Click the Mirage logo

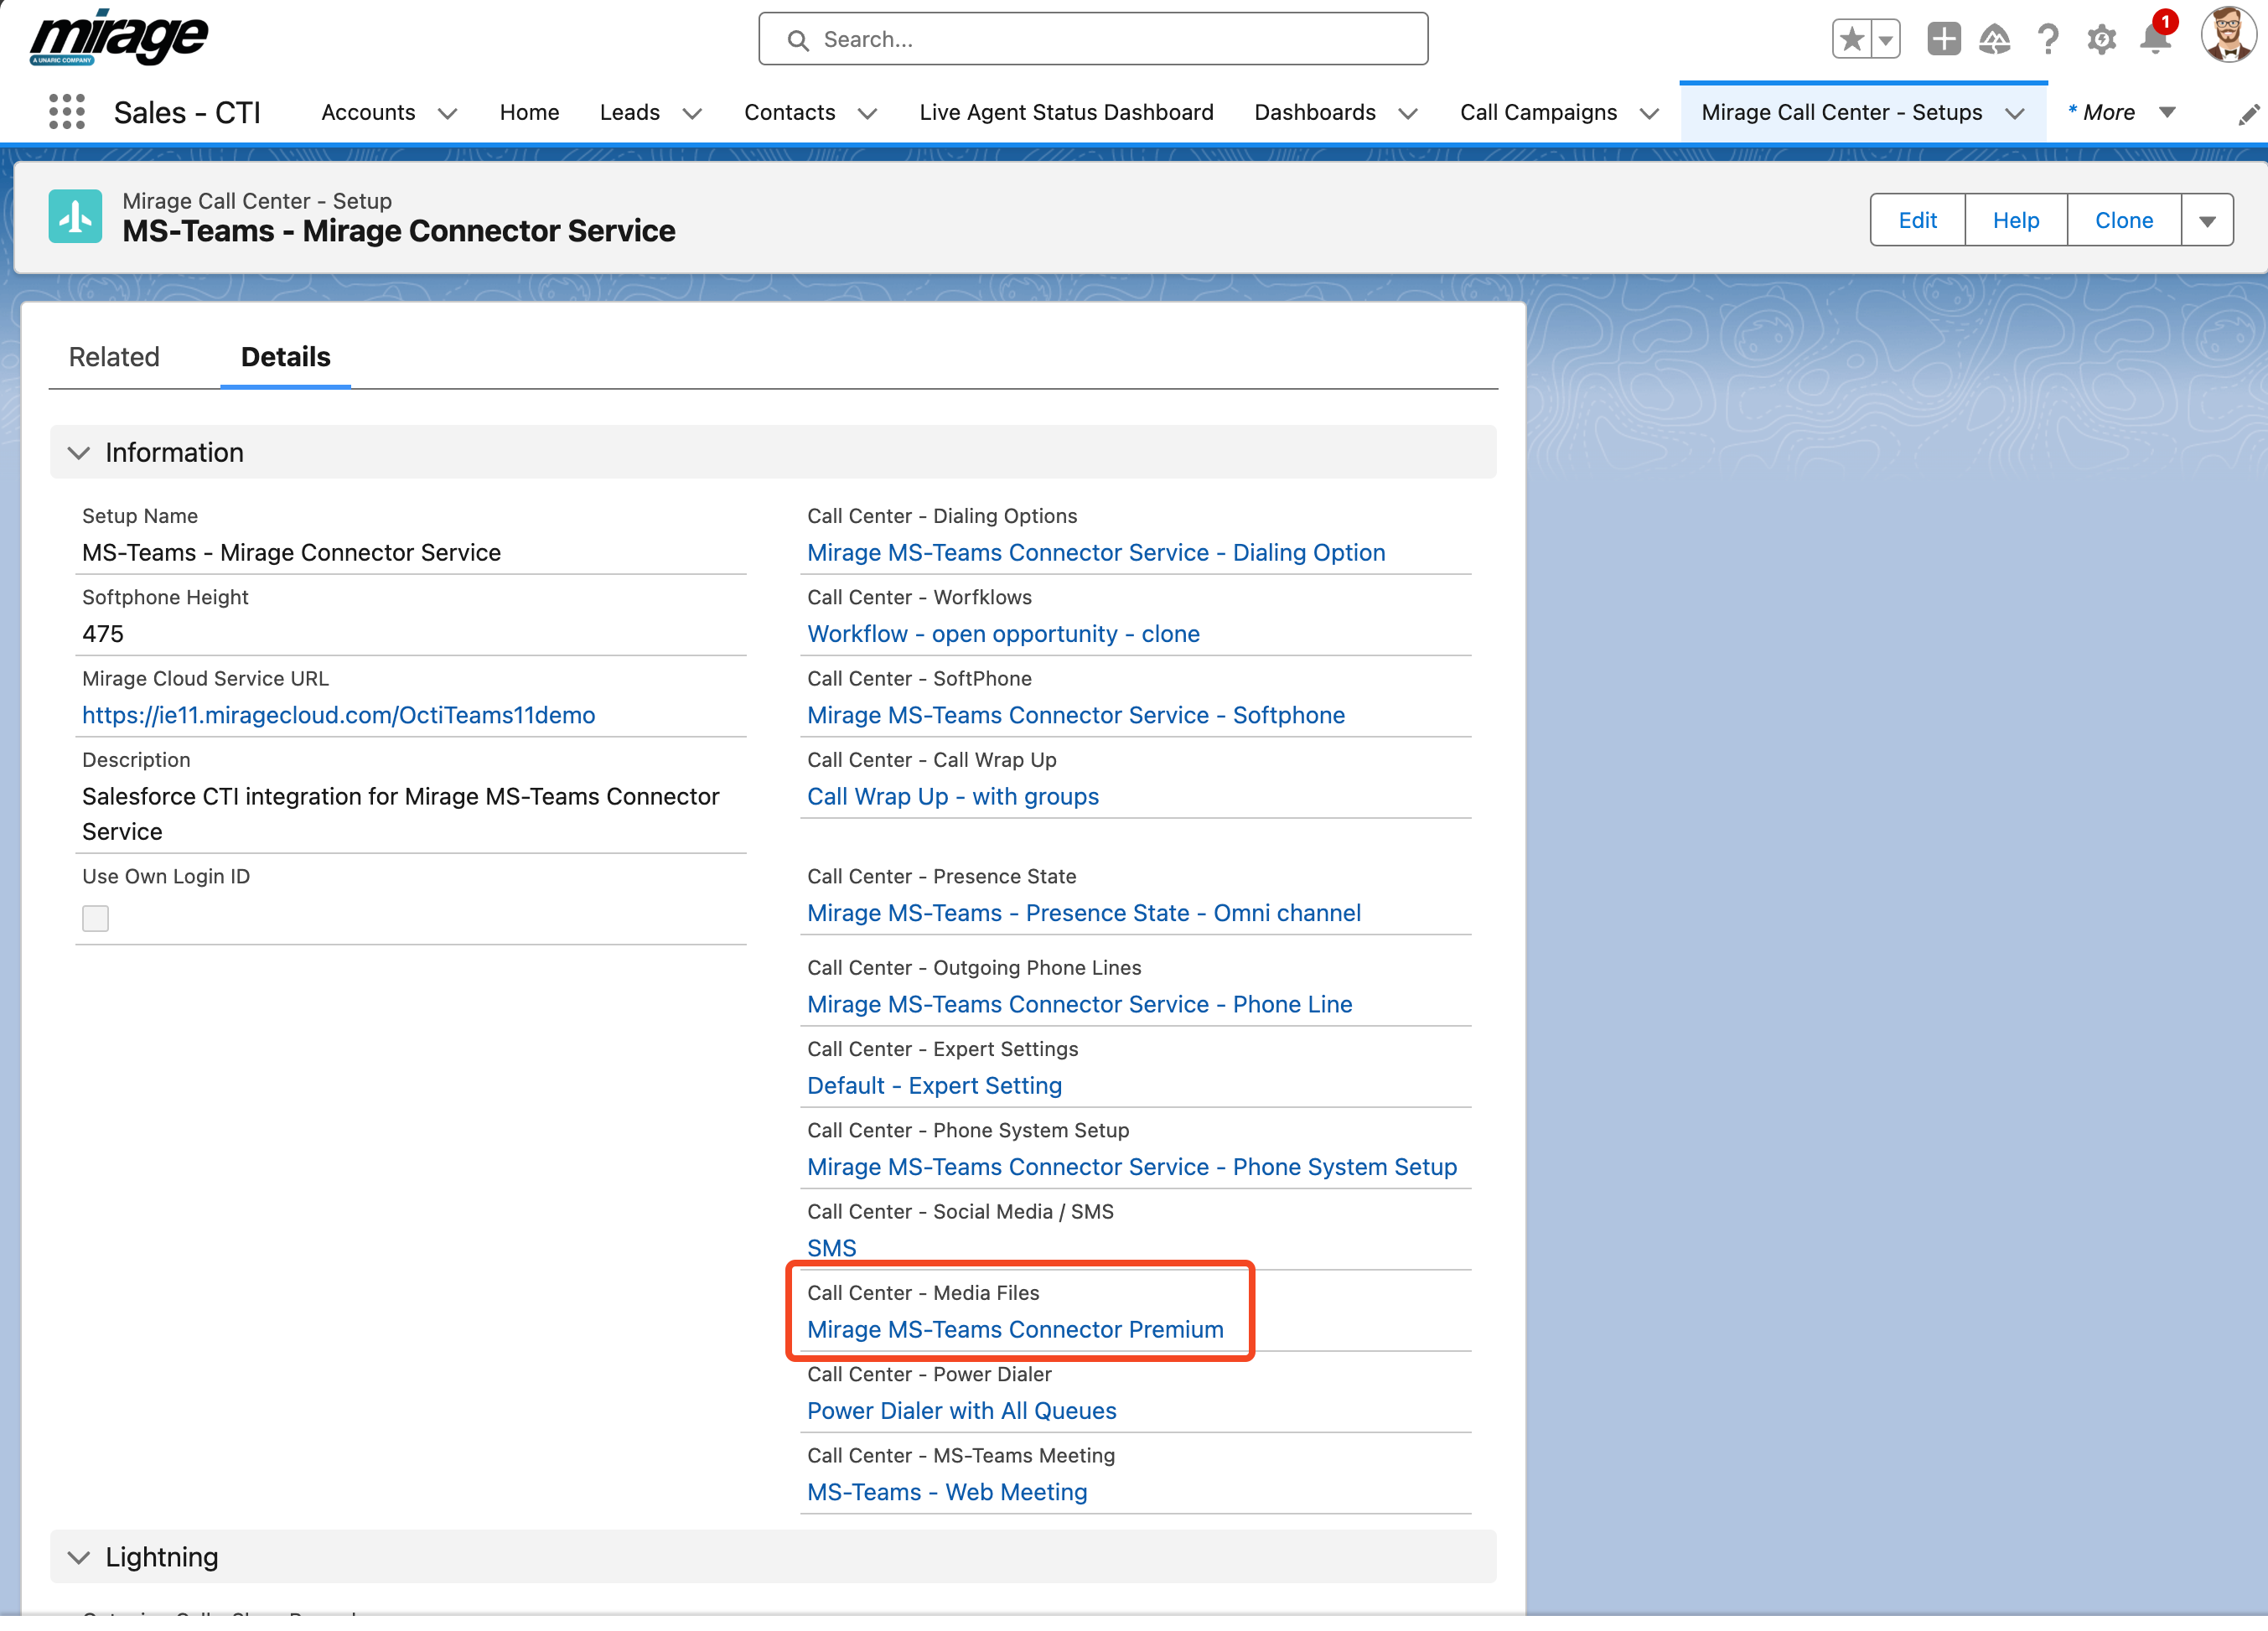(118, 38)
